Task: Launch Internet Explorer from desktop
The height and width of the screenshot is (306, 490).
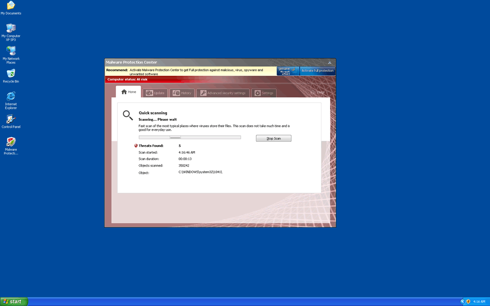Action: [11, 97]
